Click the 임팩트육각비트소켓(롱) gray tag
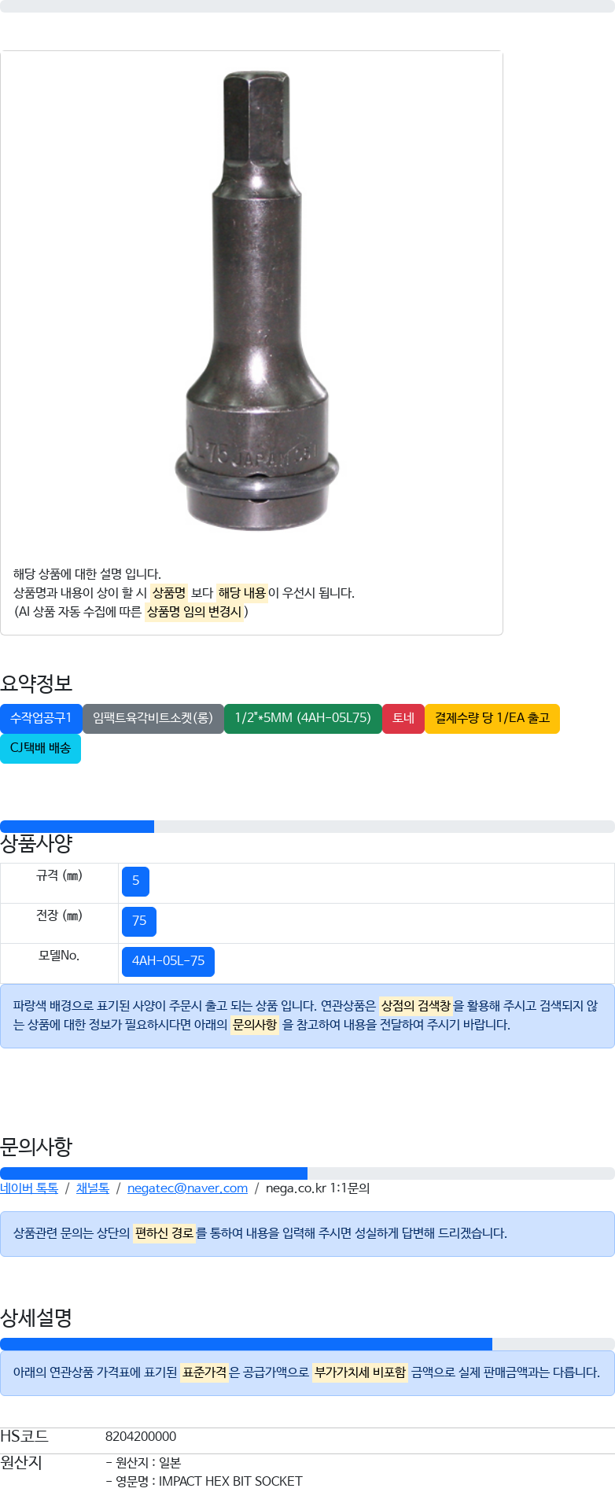 tap(153, 718)
